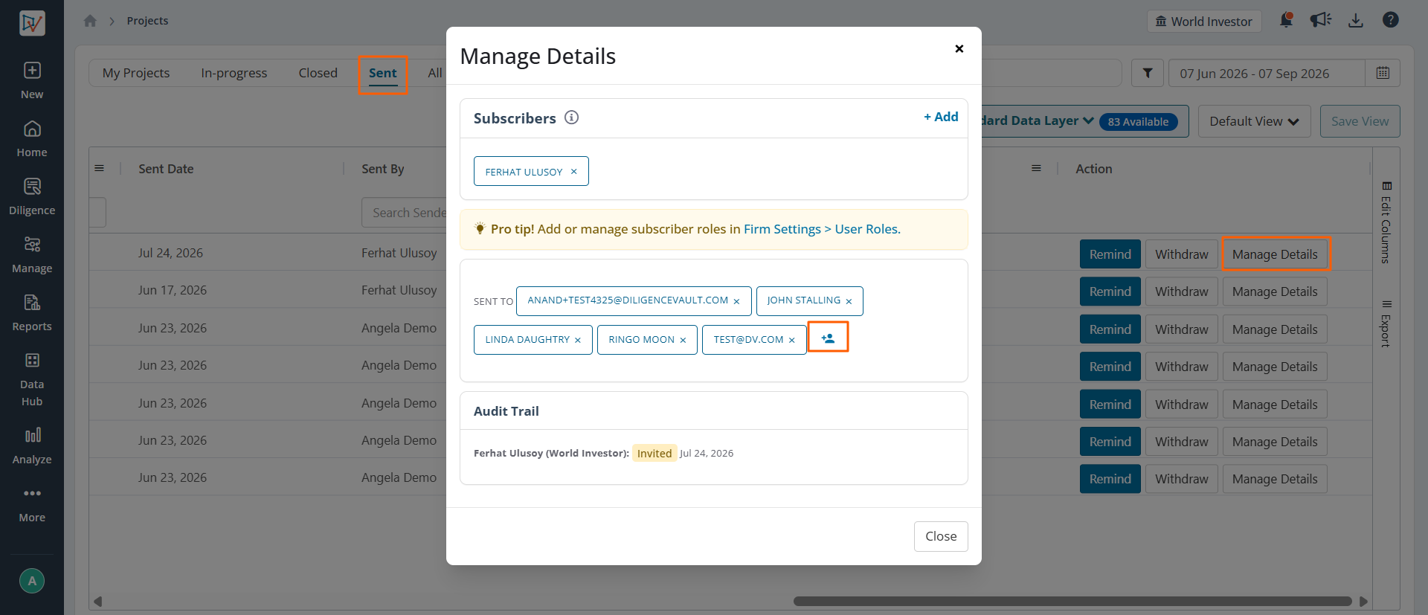Expand the Default View dropdown
Image resolution: width=1428 pixels, height=615 pixels.
[1254, 121]
